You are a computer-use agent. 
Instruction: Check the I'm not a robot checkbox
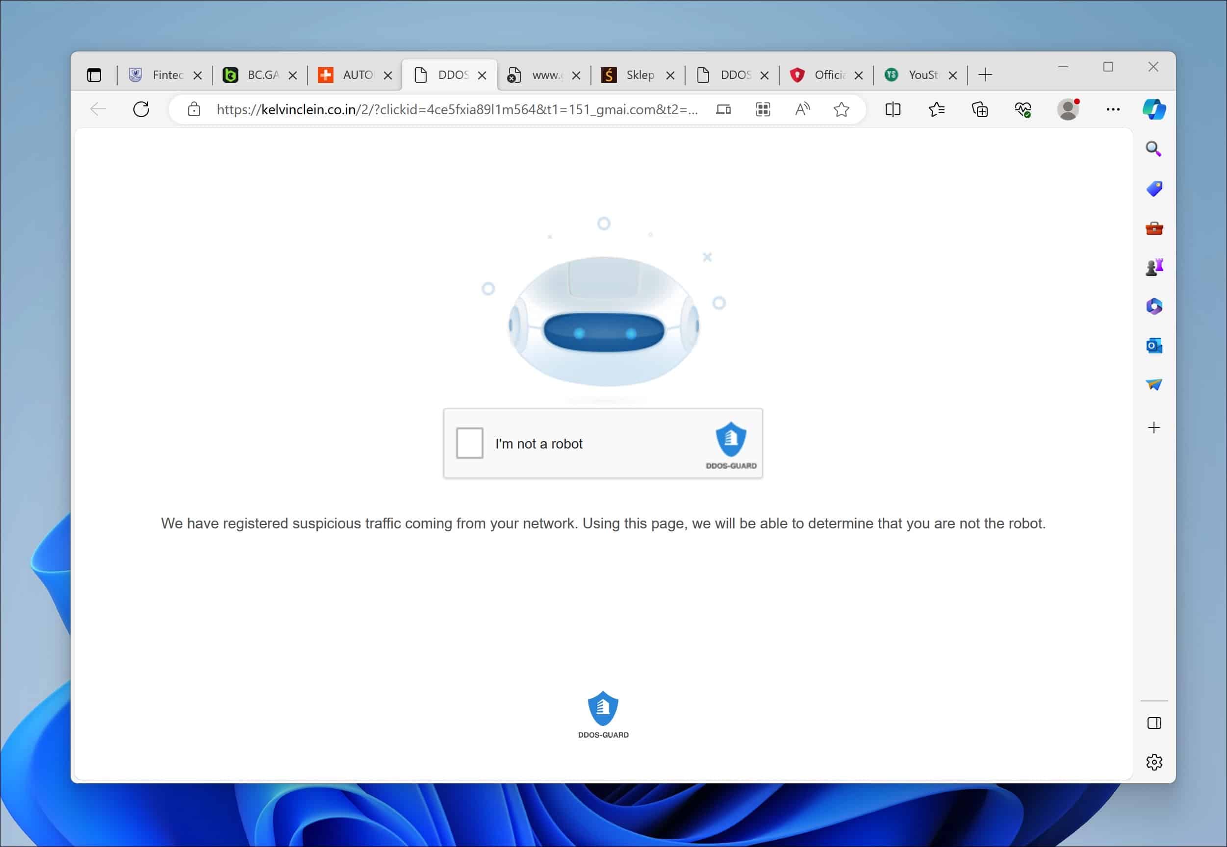(469, 443)
